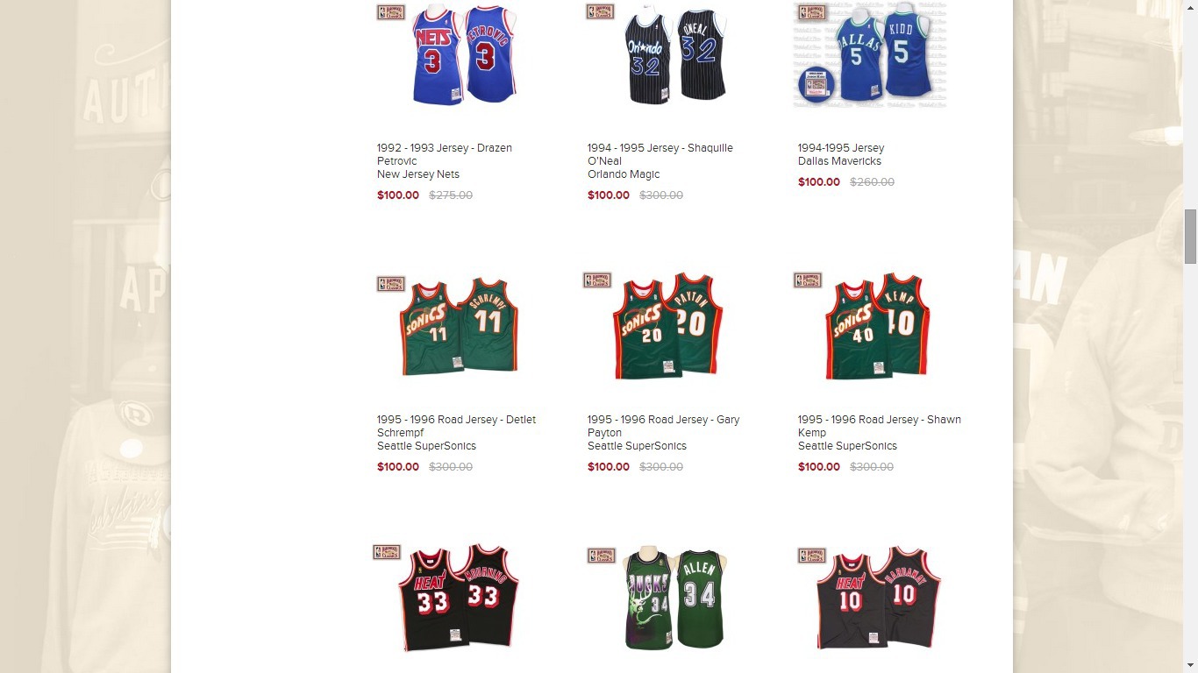Click Hardwood Classics badge on Petrovic jersey

[x=391, y=12]
